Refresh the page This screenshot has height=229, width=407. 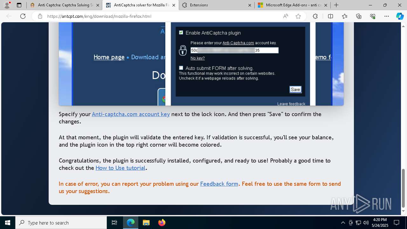[23, 16]
